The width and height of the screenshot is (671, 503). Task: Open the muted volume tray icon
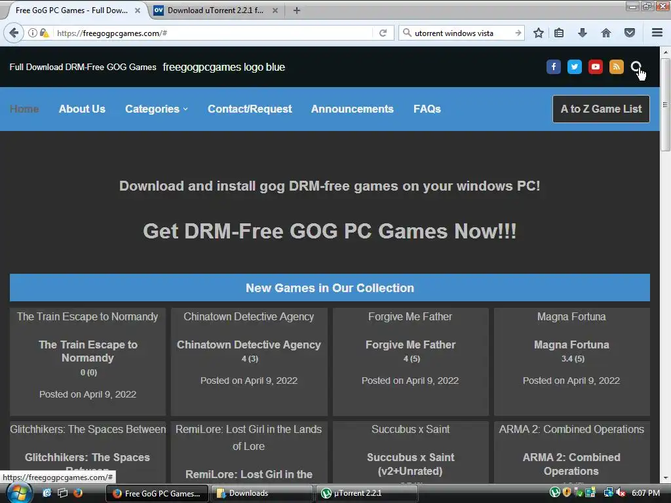tap(621, 493)
